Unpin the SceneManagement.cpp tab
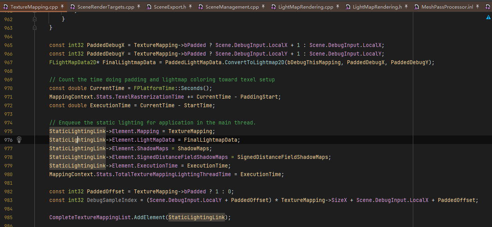 tap(263, 7)
